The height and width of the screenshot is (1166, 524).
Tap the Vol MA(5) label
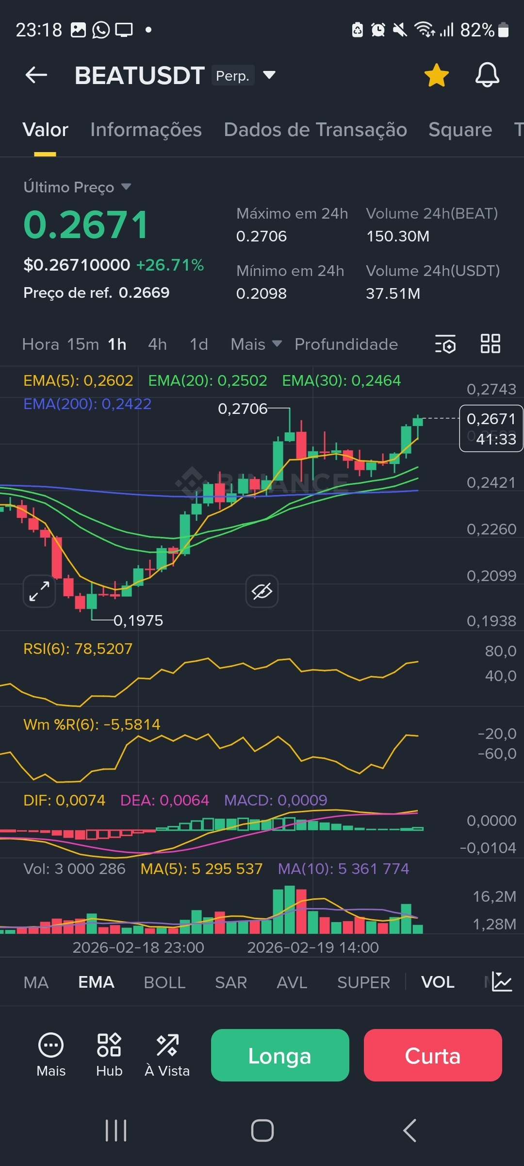click(x=201, y=869)
